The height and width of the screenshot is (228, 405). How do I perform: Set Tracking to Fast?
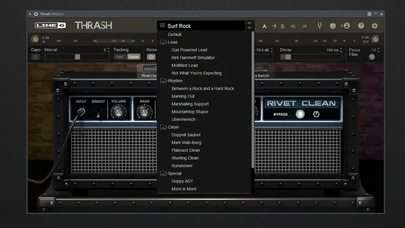[x=119, y=57]
